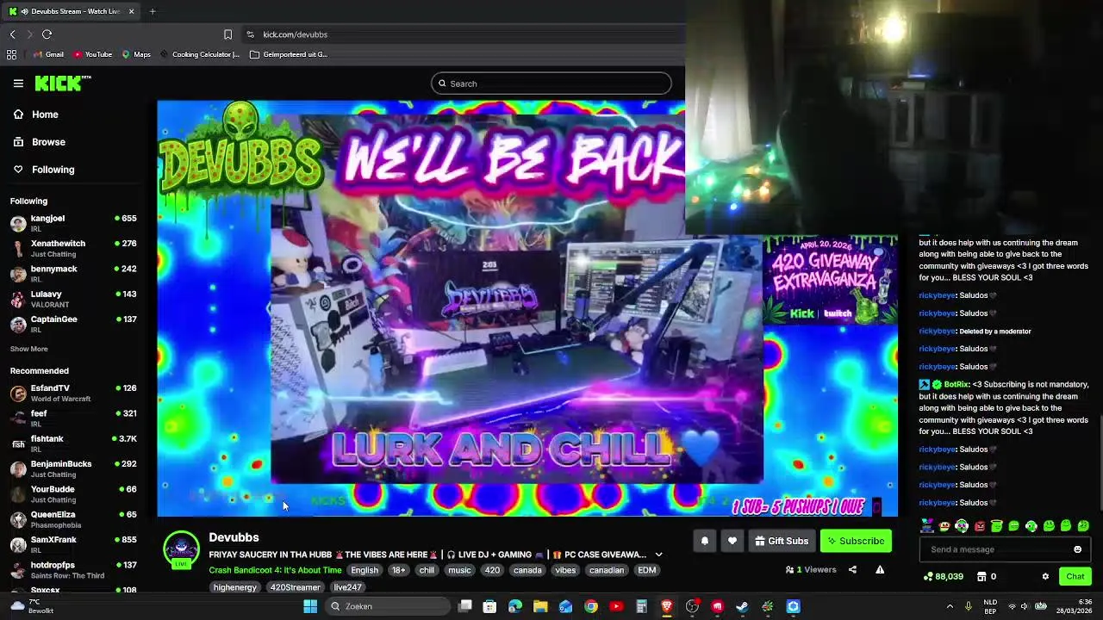The height and width of the screenshot is (620, 1103).
Task: Go back with browser back arrow
Action: (12, 34)
